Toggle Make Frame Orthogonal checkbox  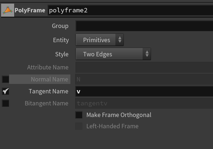click(79, 115)
